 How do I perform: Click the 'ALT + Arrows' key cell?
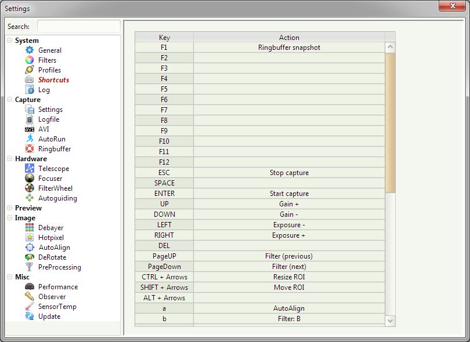click(164, 298)
